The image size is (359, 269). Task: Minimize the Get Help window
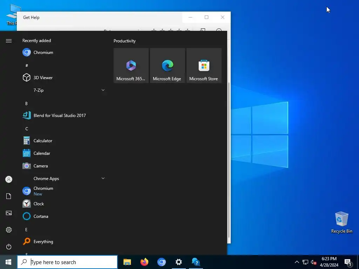(190, 17)
